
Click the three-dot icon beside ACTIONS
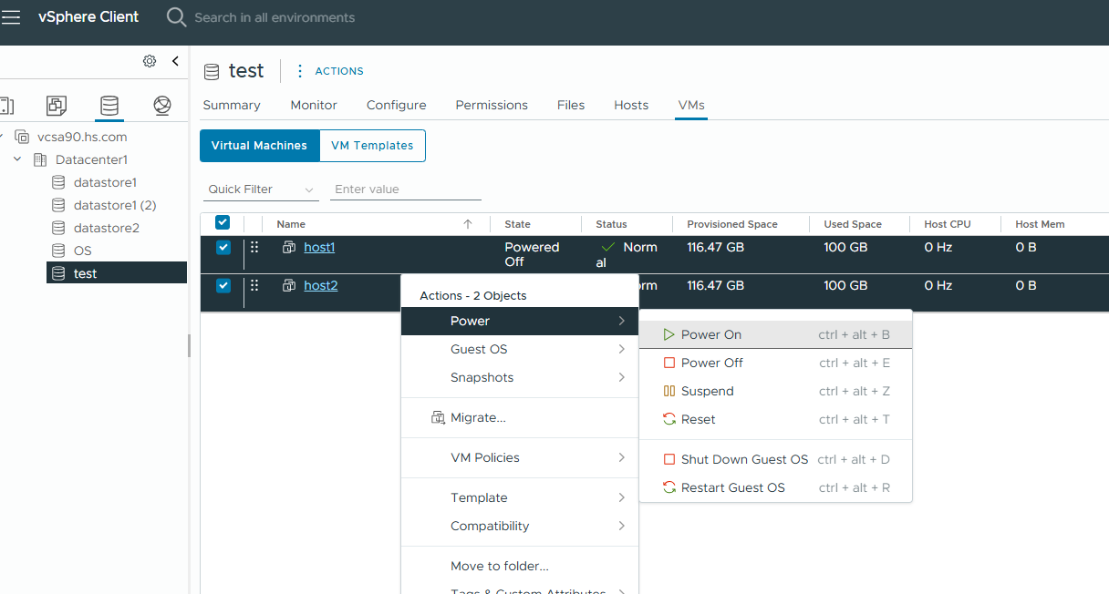(x=300, y=71)
